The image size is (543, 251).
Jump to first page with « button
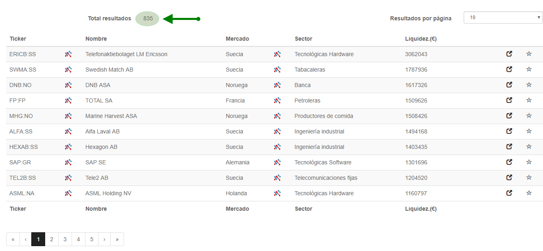tap(13, 239)
